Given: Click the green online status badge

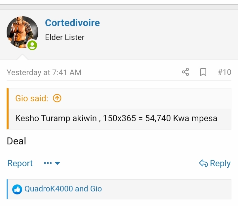Looking at the screenshot, I should point(32,45).
